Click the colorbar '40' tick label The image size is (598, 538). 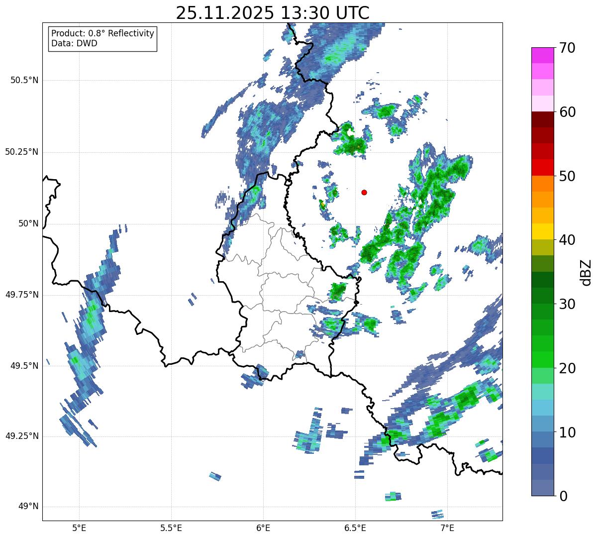(x=567, y=240)
